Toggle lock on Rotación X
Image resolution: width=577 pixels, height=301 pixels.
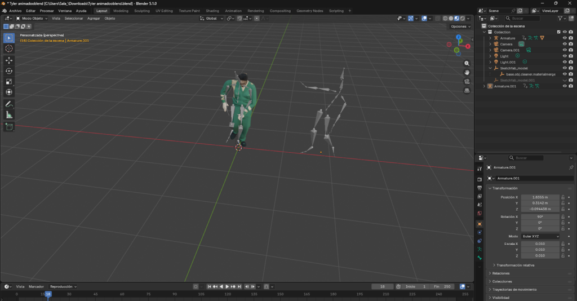[x=563, y=217]
